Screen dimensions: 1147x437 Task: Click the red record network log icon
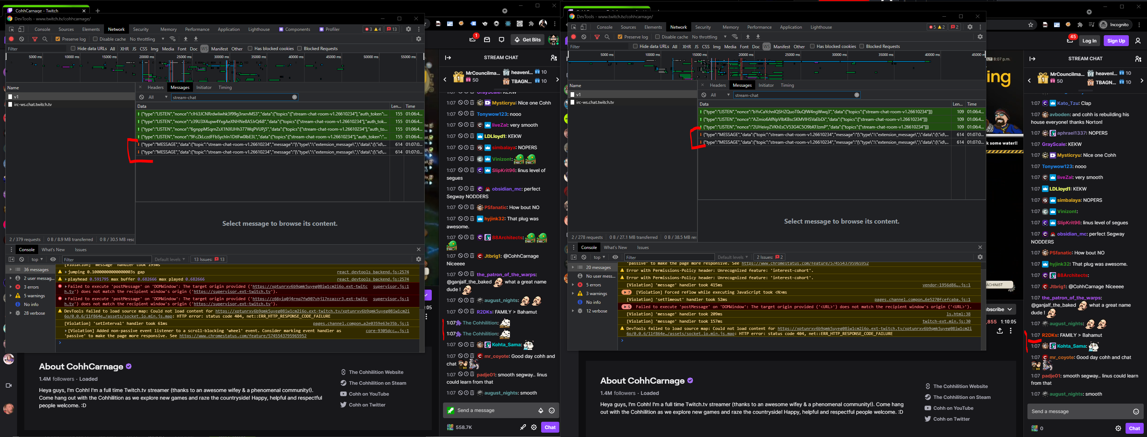[x=11, y=39]
